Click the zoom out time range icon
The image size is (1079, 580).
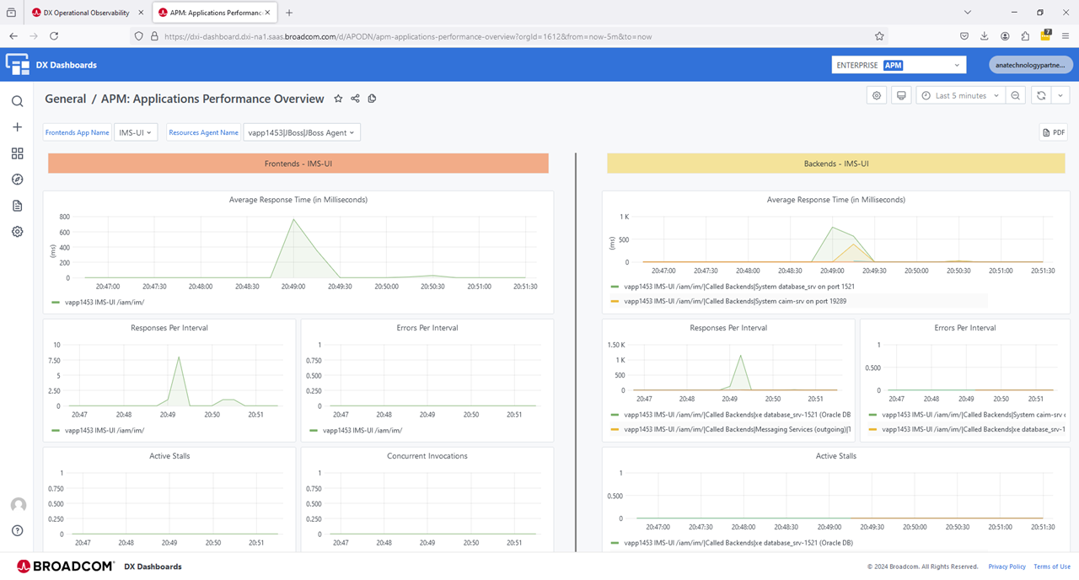tap(1016, 96)
